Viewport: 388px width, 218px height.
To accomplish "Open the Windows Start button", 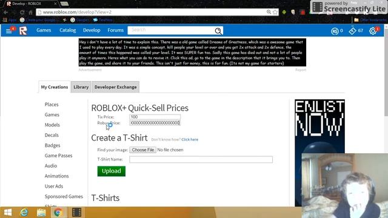I will [x=8, y=213].
